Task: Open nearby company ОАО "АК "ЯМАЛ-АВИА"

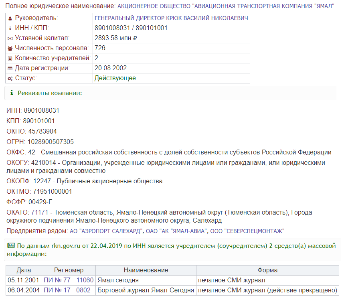Action: coord(176,231)
